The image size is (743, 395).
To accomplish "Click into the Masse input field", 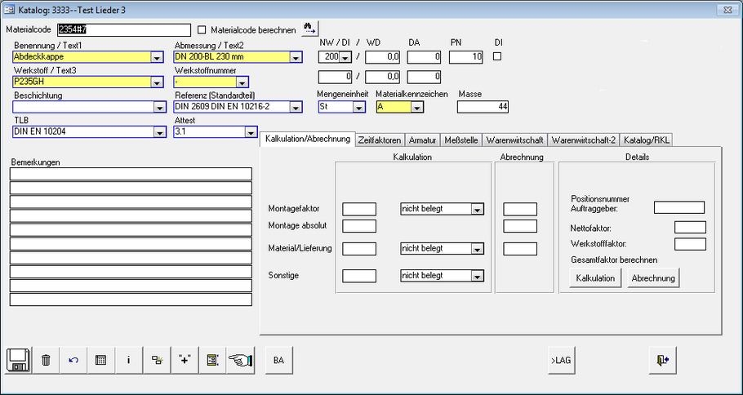I will point(483,107).
